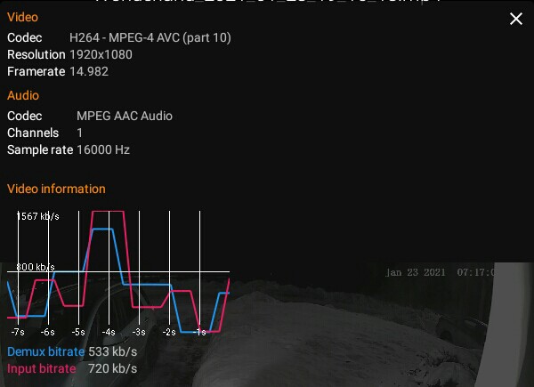Select the -6s graph time label

point(48,332)
